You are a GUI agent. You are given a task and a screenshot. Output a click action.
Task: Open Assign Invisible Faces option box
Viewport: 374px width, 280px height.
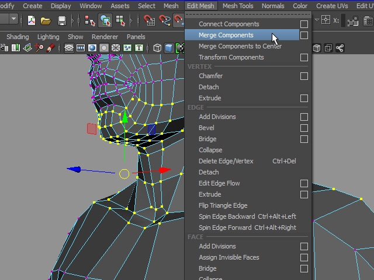tap(304, 258)
